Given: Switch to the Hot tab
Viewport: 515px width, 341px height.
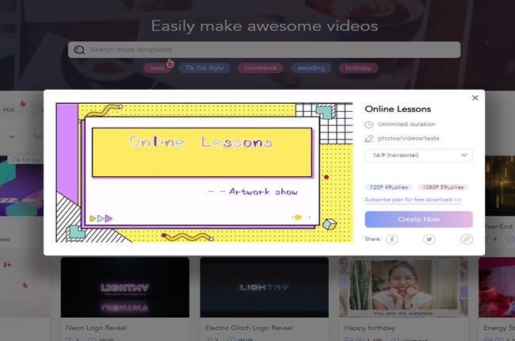Looking at the screenshot, I should coord(9,109).
